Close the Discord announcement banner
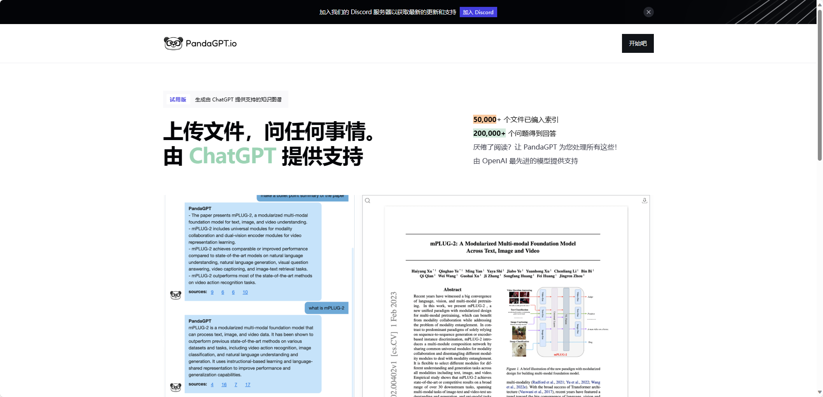 point(649,12)
